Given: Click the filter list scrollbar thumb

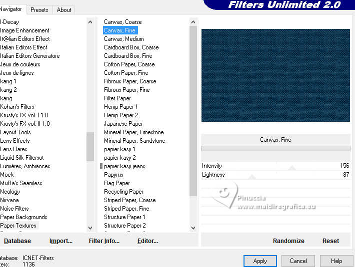Looking at the screenshot, I should (x=193, y=111).
